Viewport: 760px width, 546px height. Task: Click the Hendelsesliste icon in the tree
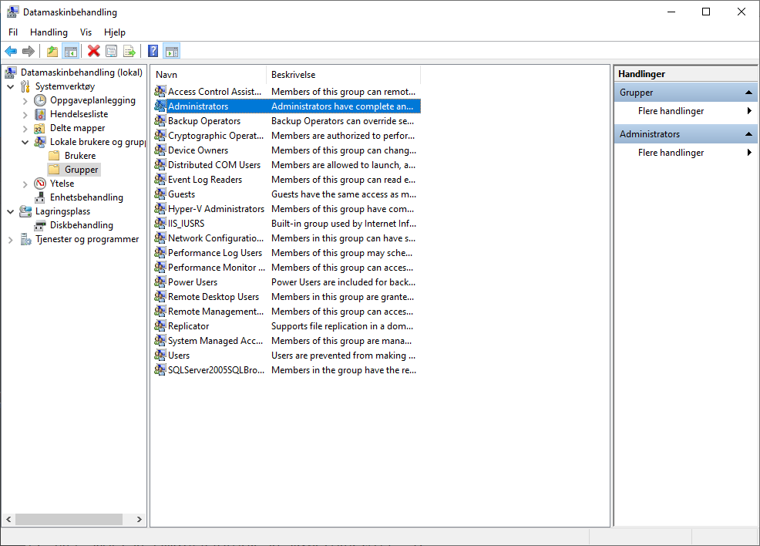40,114
